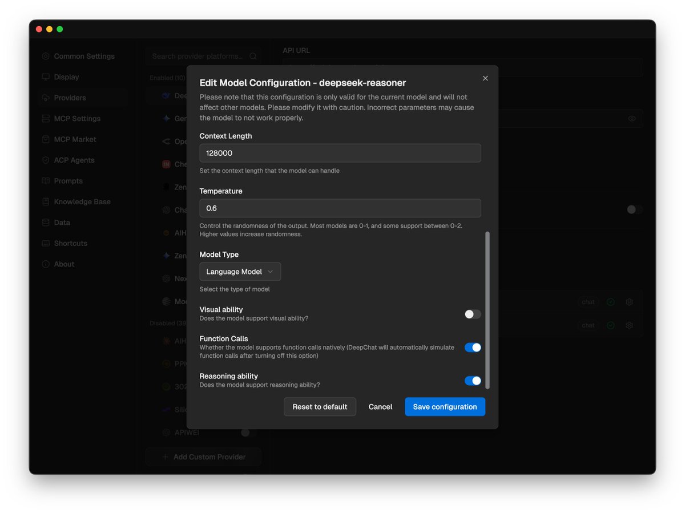685x513 pixels.
Task: Click the Knowledge Base sidebar icon
Action: [46, 201]
